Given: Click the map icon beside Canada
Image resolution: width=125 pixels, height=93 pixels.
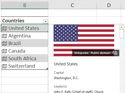Looking at the screenshot, I should tap(4, 51).
